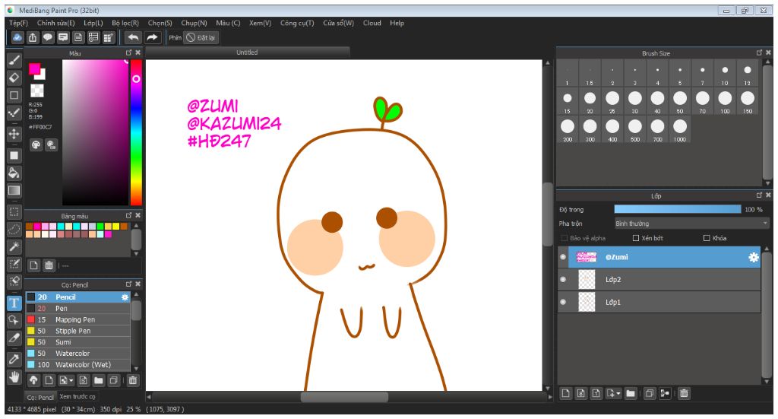Viewport: 778px width, 419px height.
Task: Select the Pen brush
Action: coord(78,308)
